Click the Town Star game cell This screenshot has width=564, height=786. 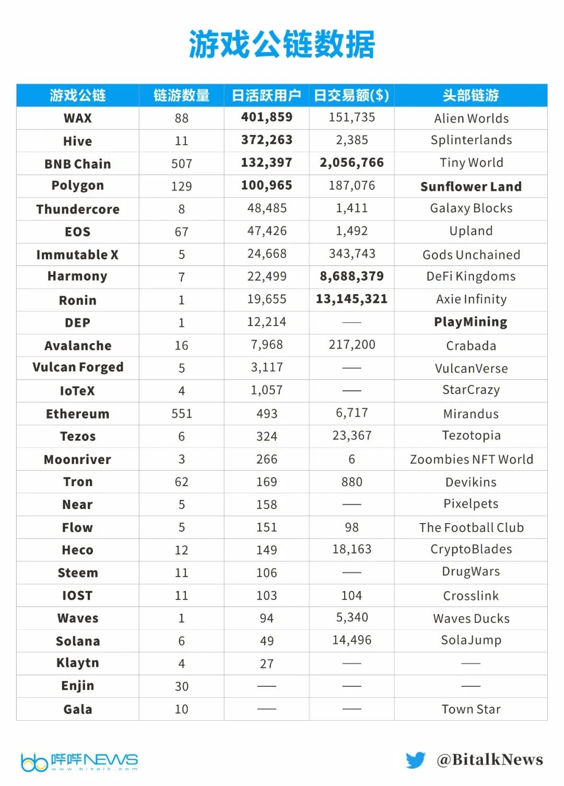(471, 709)
